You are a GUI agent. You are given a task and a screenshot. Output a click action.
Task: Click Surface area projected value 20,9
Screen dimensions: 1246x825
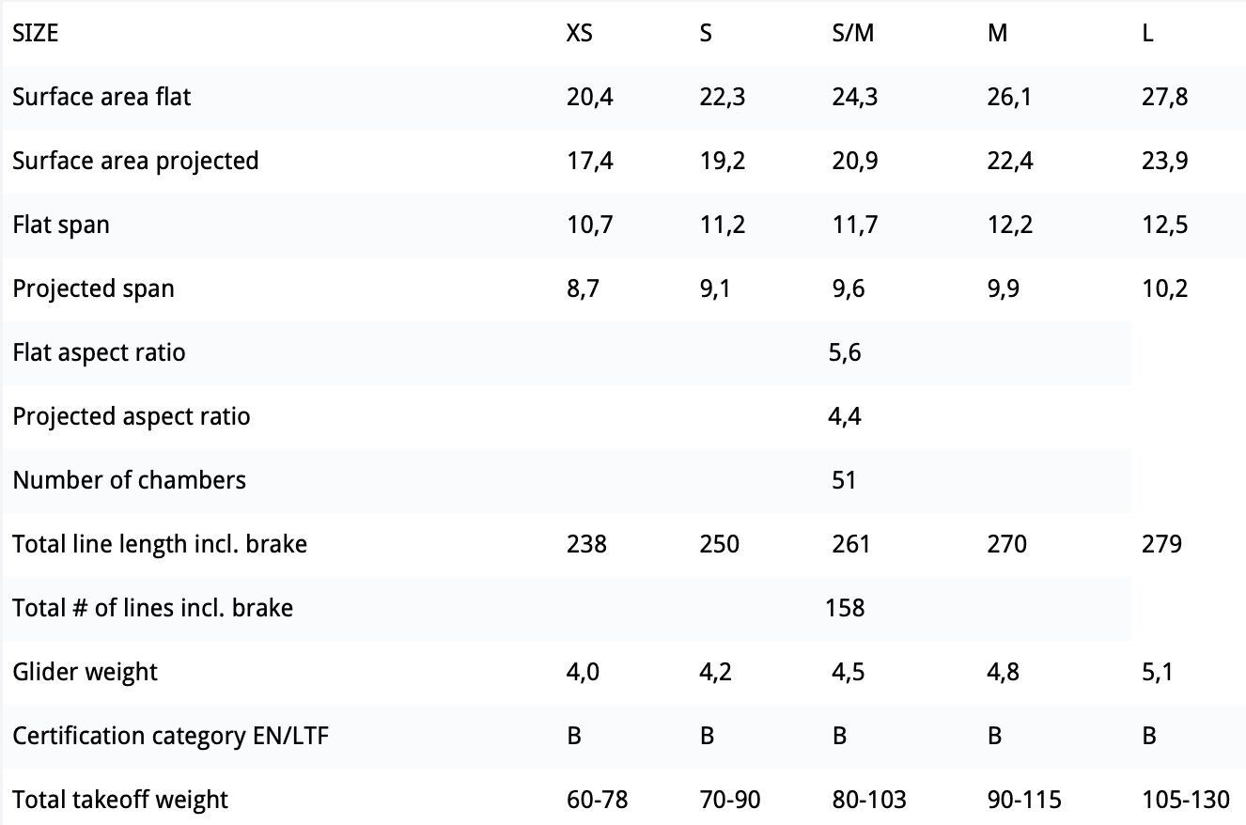click(x=855, y=161)
